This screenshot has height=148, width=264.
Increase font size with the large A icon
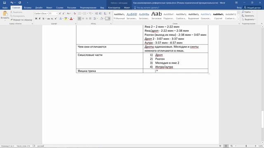click(60, 14)
